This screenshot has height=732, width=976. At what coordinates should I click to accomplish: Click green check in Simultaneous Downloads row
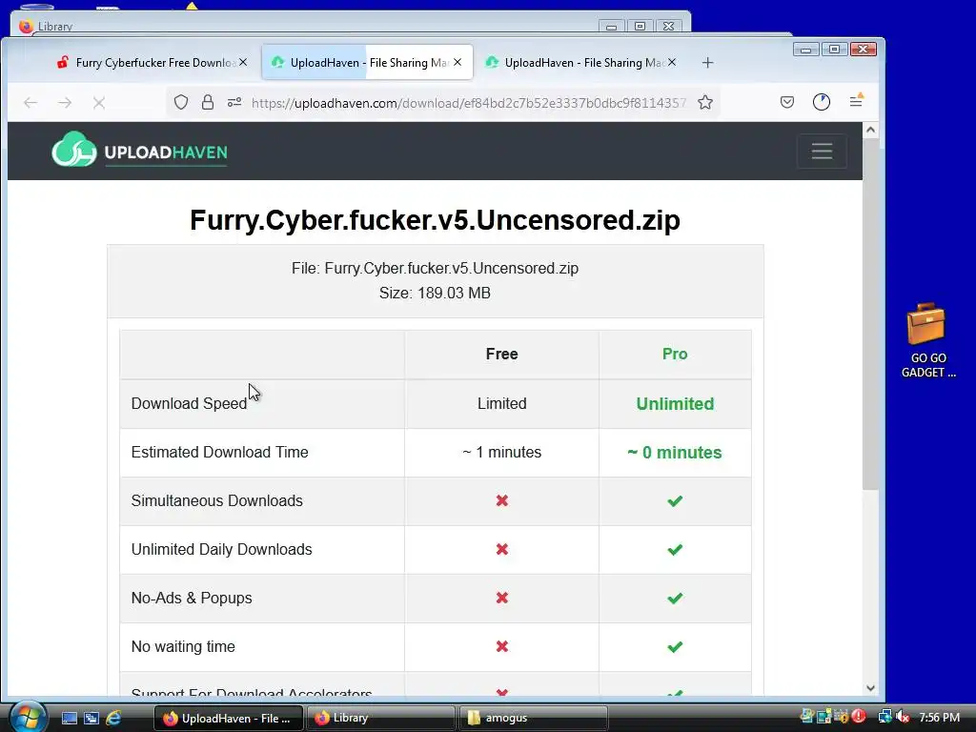tap(675, 500)
